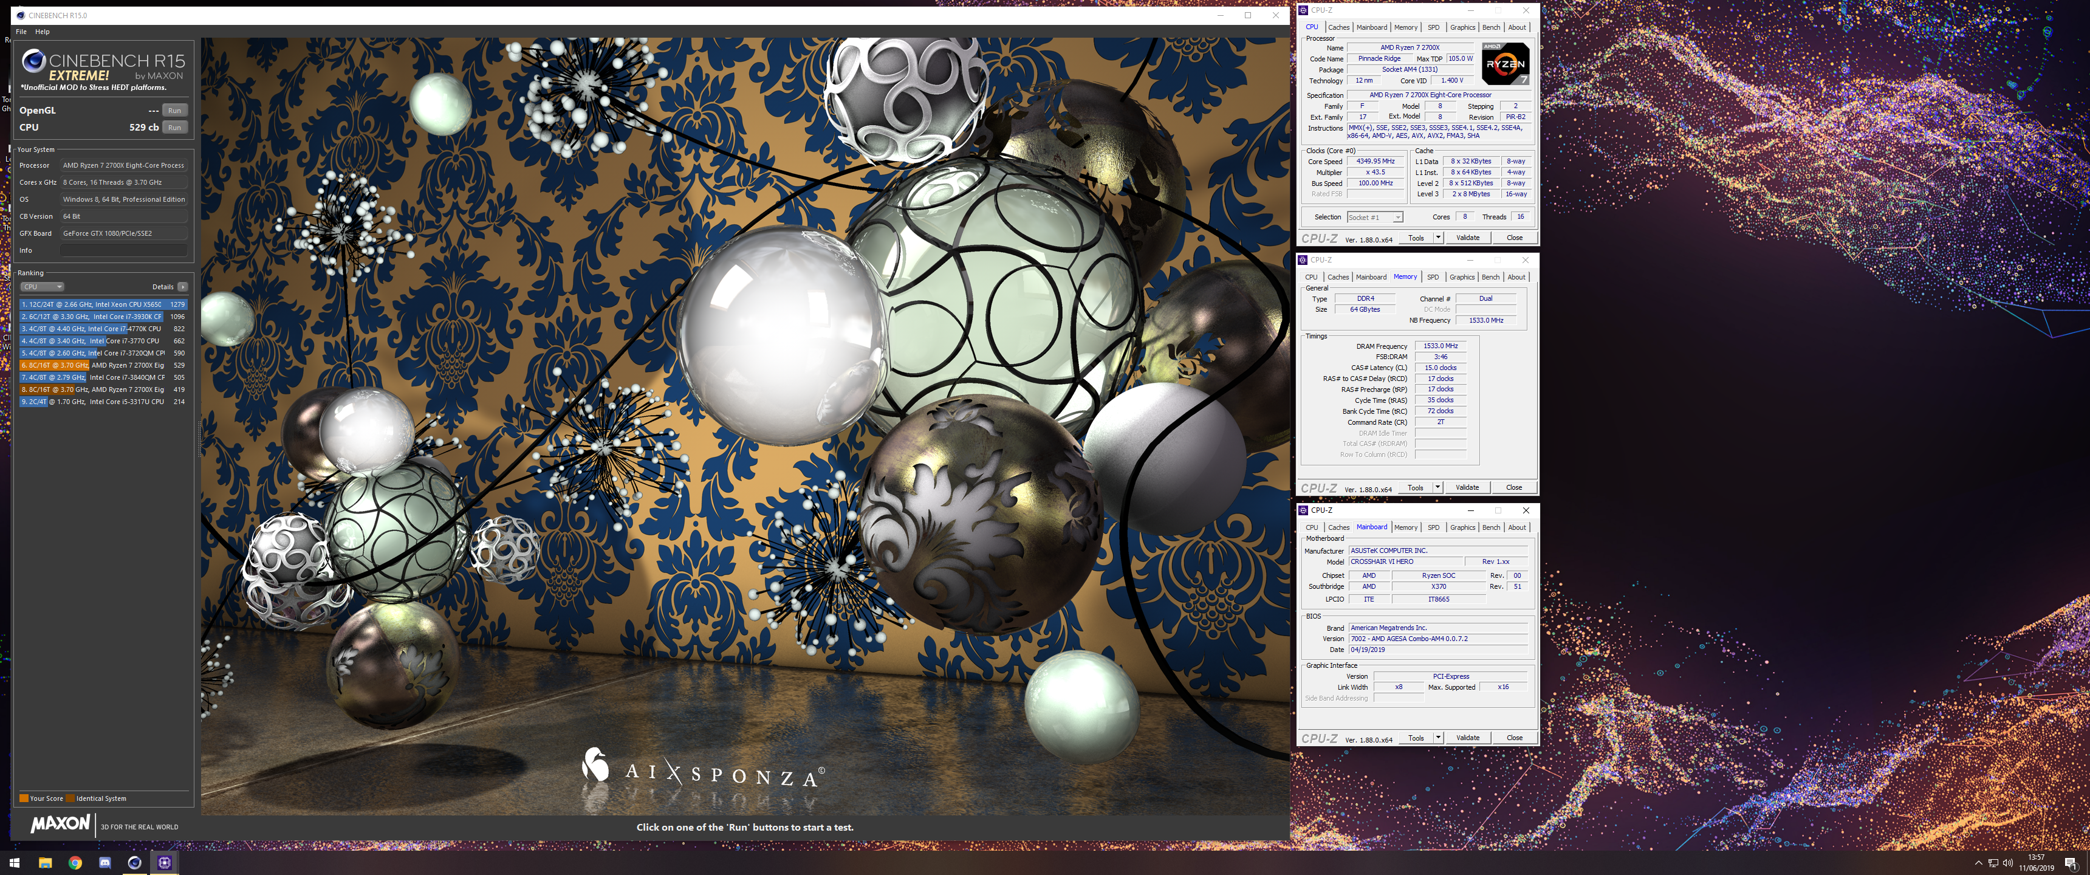Image resolution: width=2090 pixels, height=875 pixels.
Task: Click the orange Your Score legend swatch
Action: point(24,798)
